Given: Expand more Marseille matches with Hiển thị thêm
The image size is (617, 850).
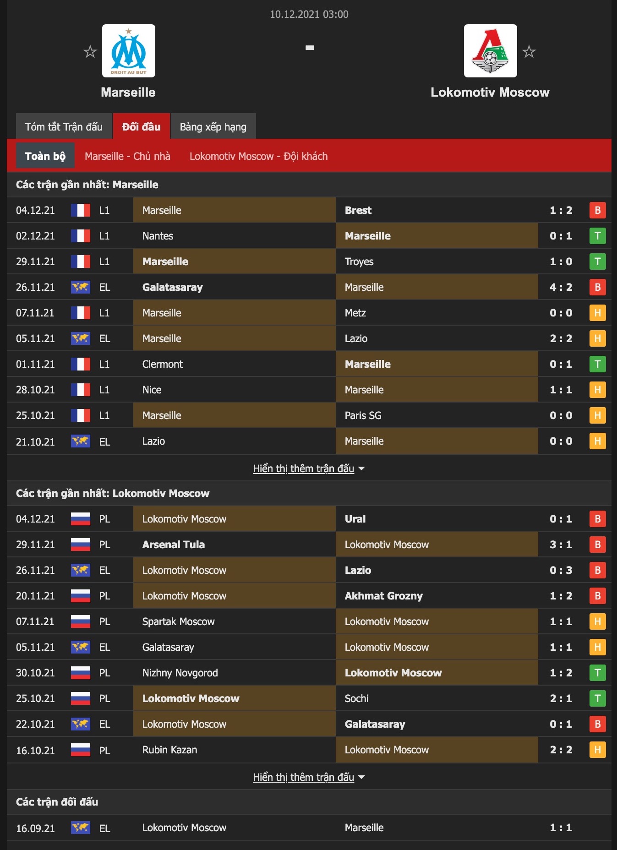Looking at the screenshot, I should click(309, 469).
